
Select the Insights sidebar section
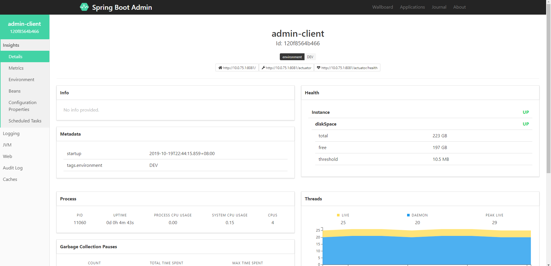click(x=25, y=45)
